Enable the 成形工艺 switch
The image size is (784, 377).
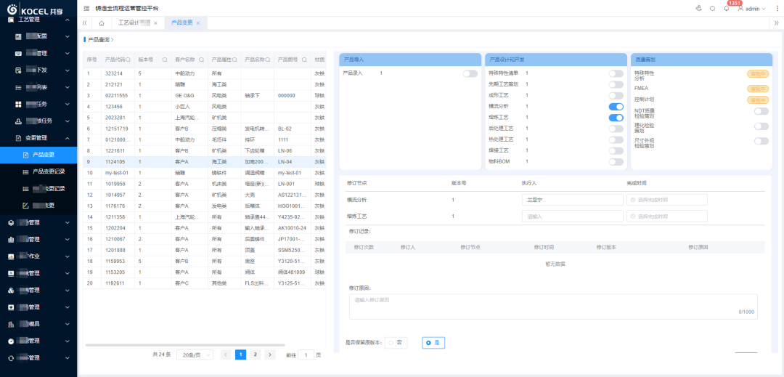coord(616,95)
